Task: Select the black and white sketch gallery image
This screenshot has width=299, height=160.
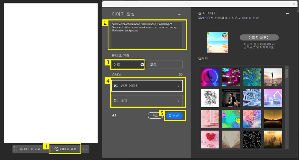Action: 210,98
